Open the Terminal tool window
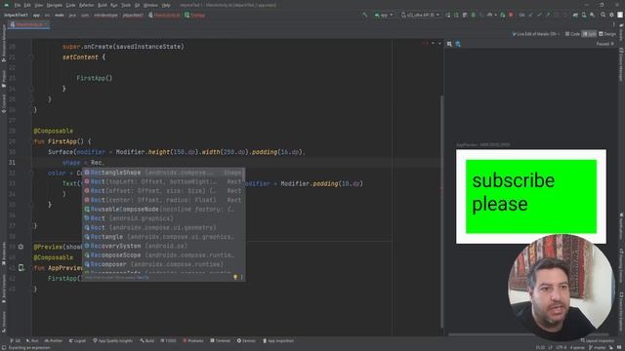Image resolution: width=625 pixels, height=351 pixels. [221, 340]
